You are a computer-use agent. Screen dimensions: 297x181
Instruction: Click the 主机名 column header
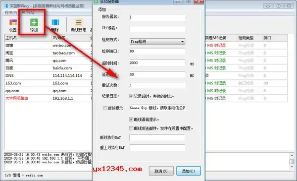pos(28,38)
